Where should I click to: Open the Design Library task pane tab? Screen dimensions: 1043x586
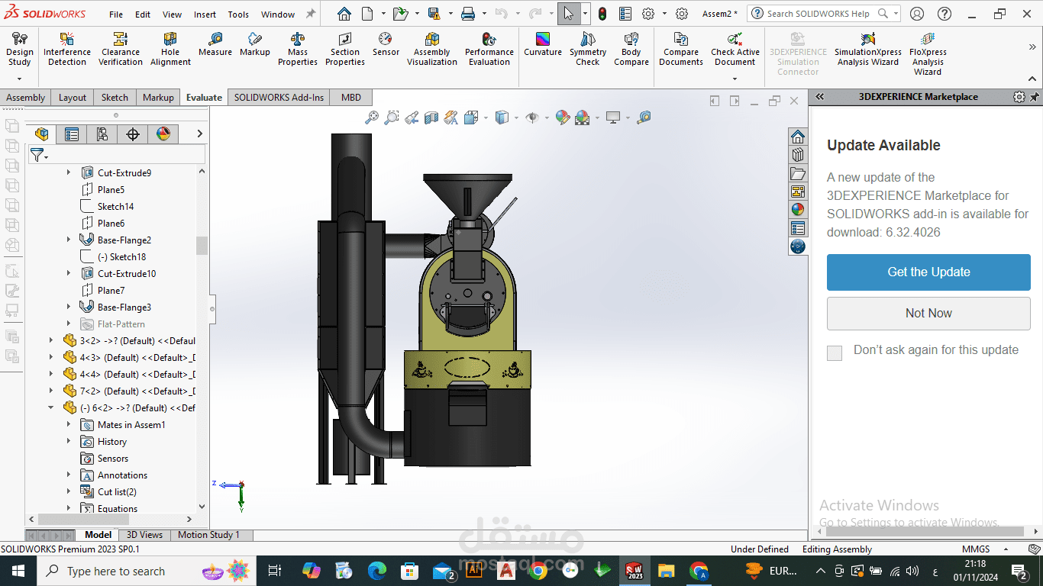coord(798,155)
